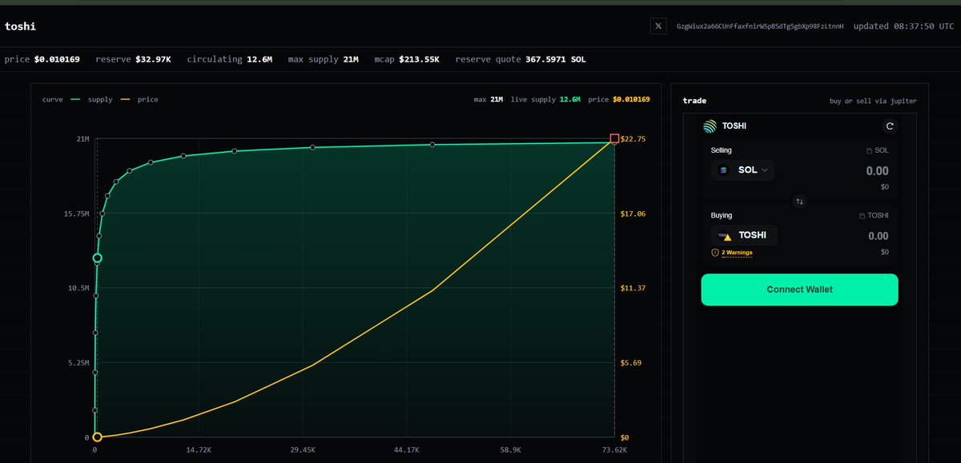Viewport: 961px width, 463px height.
Task: Click the green supply legend entry
Action: [91, 100]
